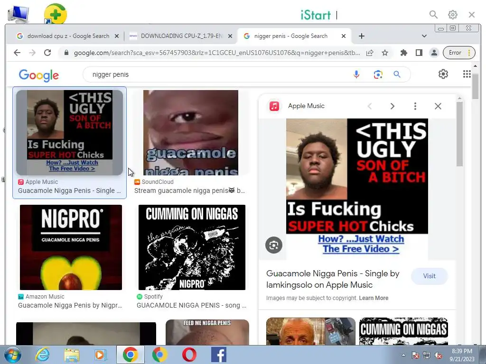The width and height of the screenshot is (486, 364).
Task: Close the 'download cpu z' tab
Action: coord(117,36)
